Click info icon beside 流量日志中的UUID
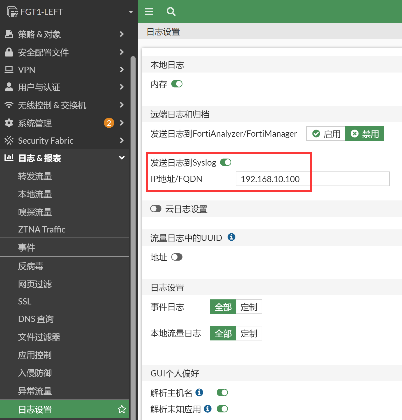 click(x=231, y=237)
